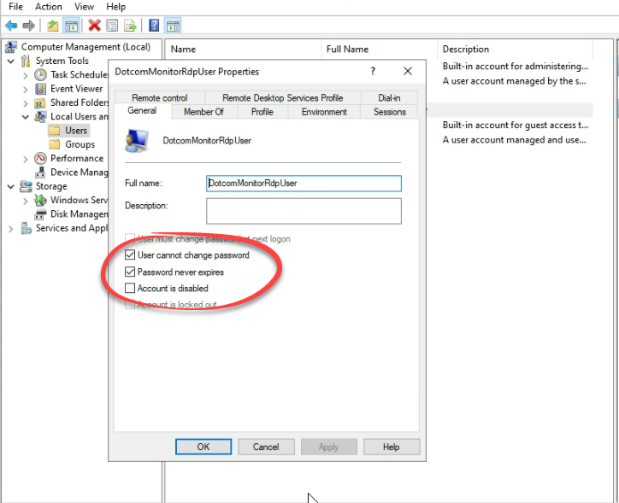Click the export list toolbar icon
This screenshot has width=619, height=503.
(x=131, y=26)
